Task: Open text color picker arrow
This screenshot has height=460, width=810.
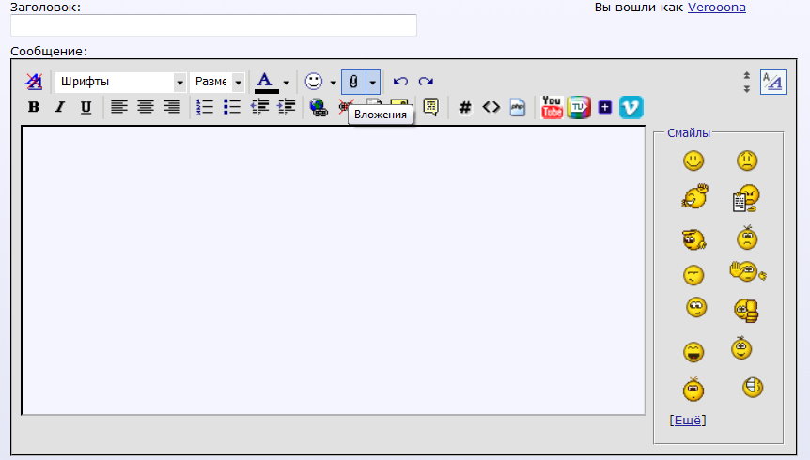Action: tap(286, 83)
